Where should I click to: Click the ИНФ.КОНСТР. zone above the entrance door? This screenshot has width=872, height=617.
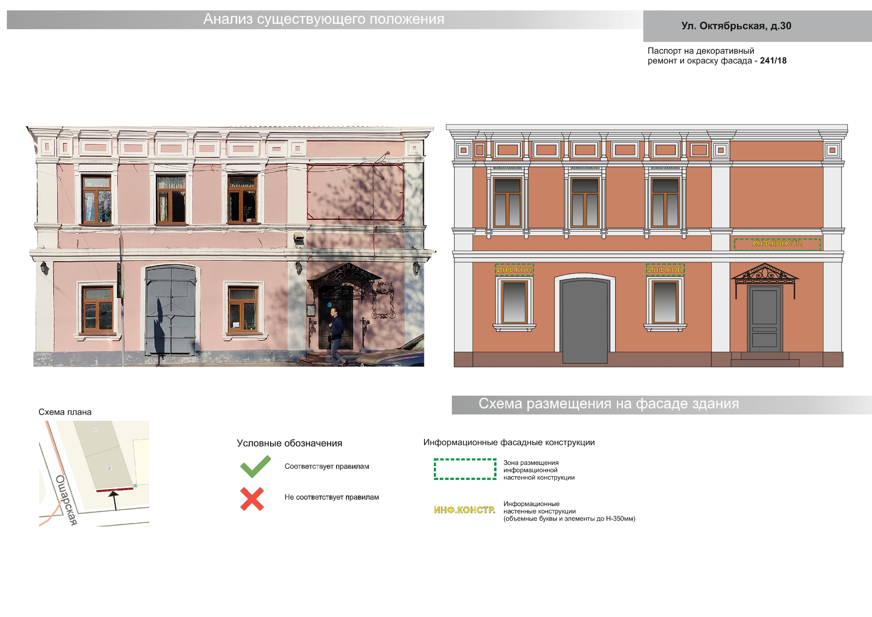click(x=777, y=244)
